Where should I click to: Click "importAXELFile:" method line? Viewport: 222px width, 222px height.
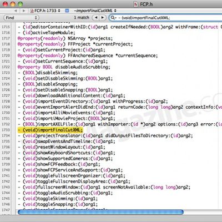120,124
